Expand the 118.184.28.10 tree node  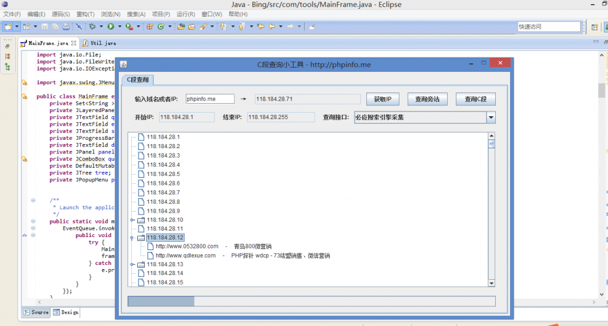(x=132, y=220)
